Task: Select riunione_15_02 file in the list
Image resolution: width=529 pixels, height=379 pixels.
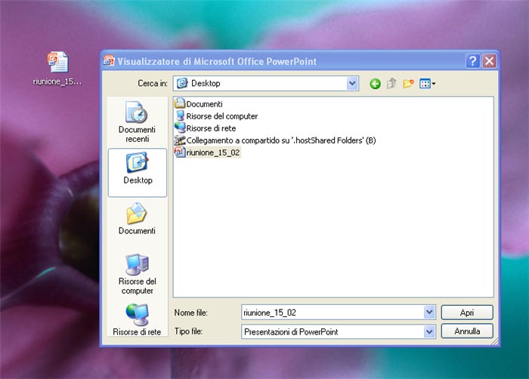Action: (208, 153)
